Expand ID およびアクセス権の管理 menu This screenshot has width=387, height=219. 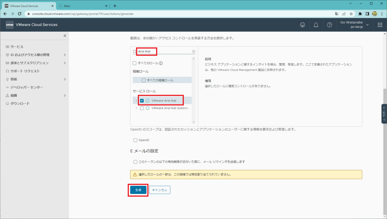coord(64,55)
